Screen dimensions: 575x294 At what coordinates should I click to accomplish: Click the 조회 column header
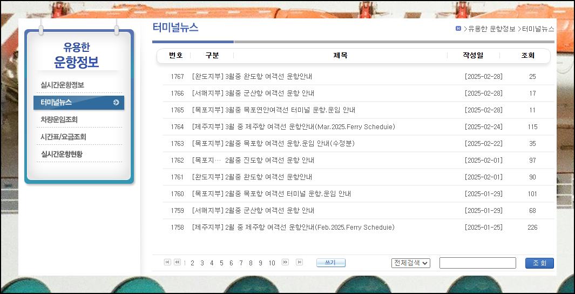pyautogui.click(x=528, y=56)
